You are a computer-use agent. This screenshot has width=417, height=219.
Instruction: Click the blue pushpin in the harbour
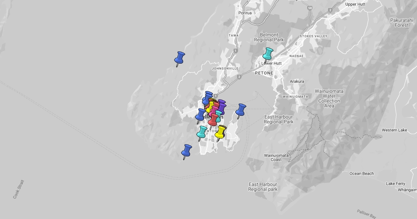240,110
